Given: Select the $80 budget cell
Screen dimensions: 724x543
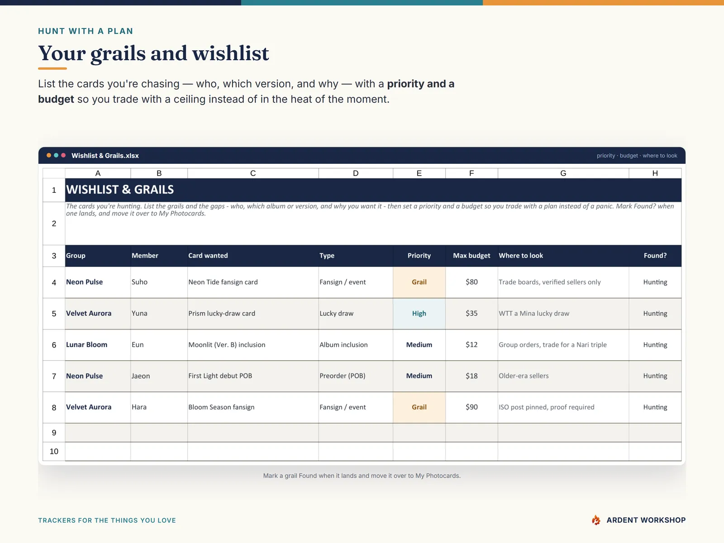Looking at the screenshot, I should [472, 282].
